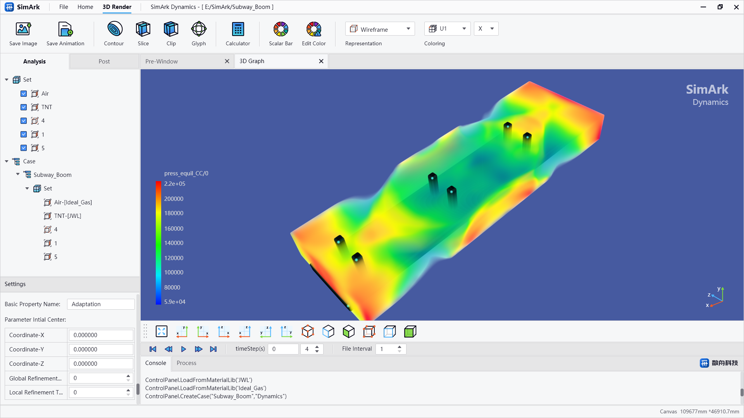The width and height of the screenshot is (744, 418).
Task: Increase the timeStep spinner value
Action: coord(317,347)
